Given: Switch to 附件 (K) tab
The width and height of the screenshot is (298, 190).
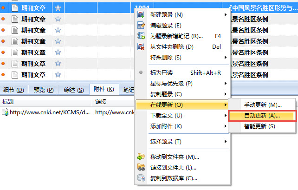Looking at the screenshot, I should 104,89.
